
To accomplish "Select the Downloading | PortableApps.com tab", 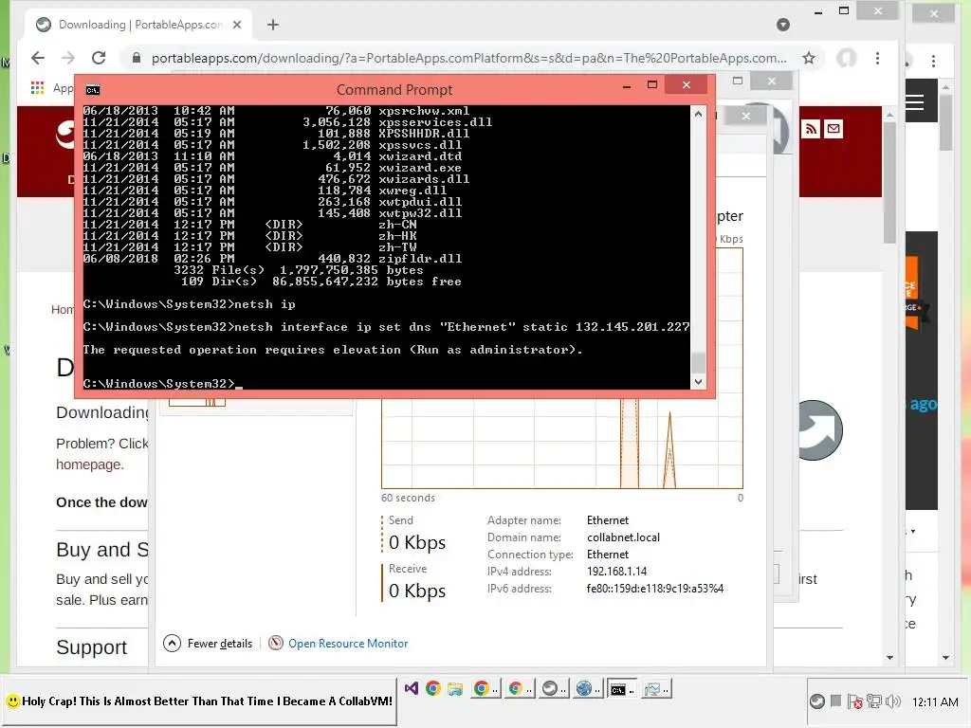I will (x=138, y=25).
